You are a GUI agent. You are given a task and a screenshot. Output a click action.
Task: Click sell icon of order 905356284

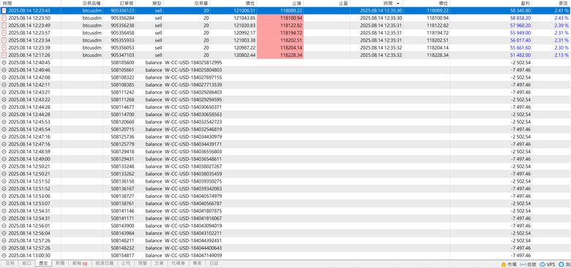(4, 18)
